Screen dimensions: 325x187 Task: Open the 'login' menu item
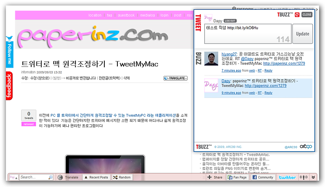[x=165, y=15]
